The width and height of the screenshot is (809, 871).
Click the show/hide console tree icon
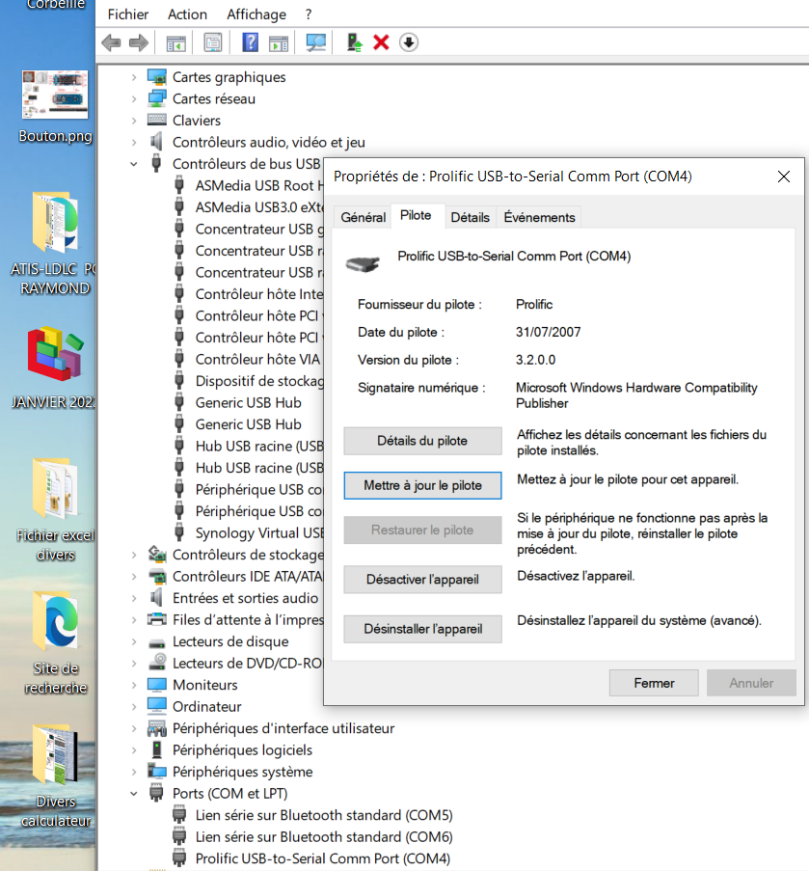(176, 42)
